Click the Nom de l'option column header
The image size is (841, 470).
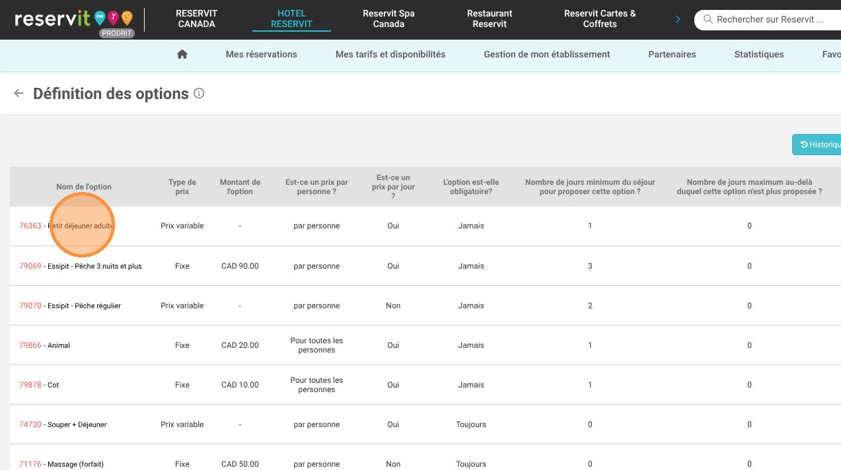pos(84,187)
